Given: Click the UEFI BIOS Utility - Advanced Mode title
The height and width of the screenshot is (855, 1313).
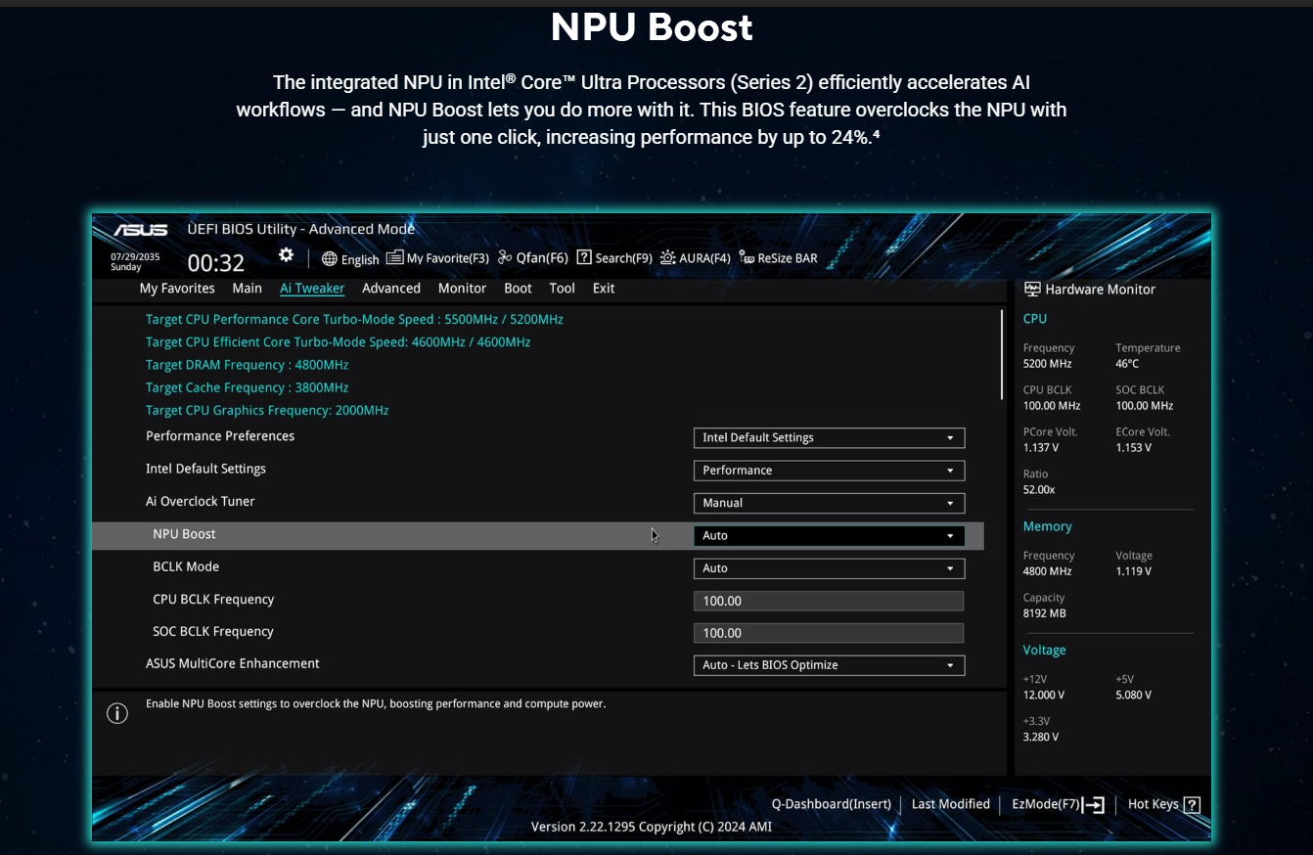Looking at the screenshot, I should tap(301, 229).
